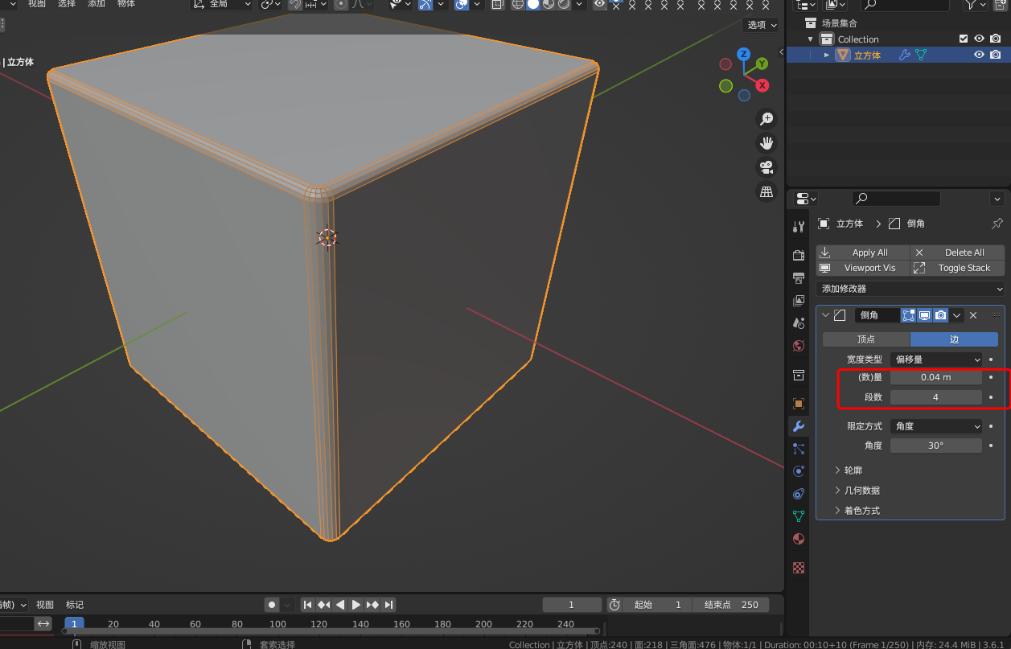Switch to orthographic view via grid icon
This screenshot has height=649, width=1011.
click(x=766, y=191)
